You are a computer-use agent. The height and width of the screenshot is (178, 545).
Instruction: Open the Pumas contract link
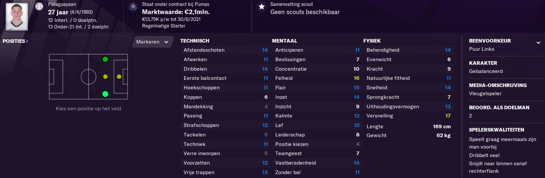pos(175,4)
